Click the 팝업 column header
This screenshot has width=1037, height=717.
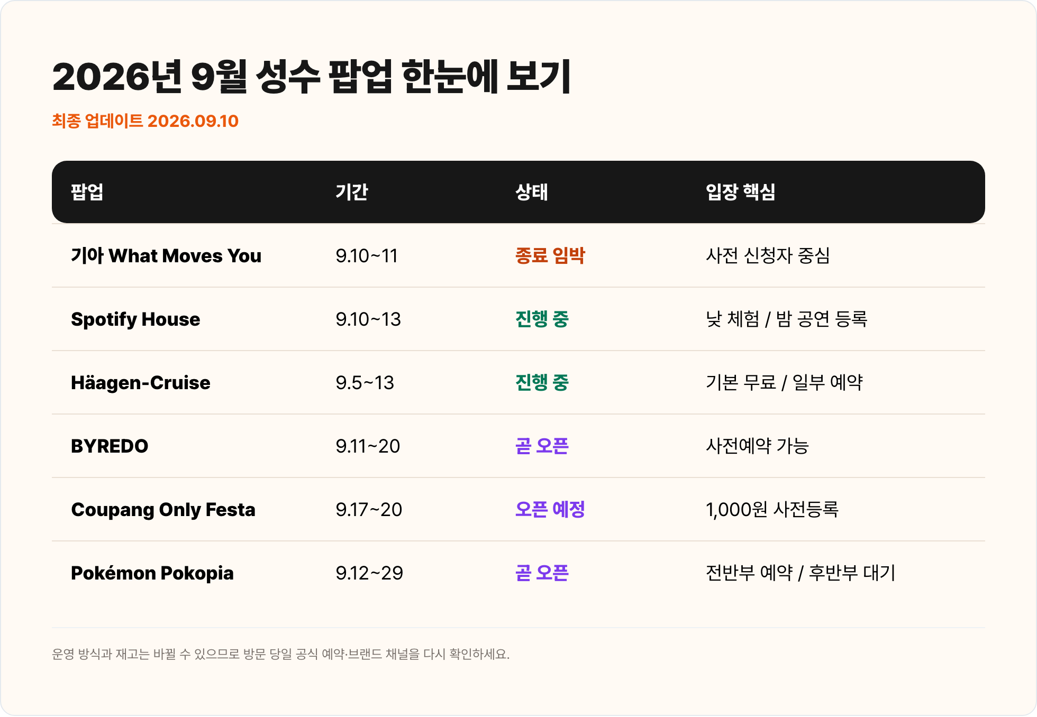[x=87, y=192]
